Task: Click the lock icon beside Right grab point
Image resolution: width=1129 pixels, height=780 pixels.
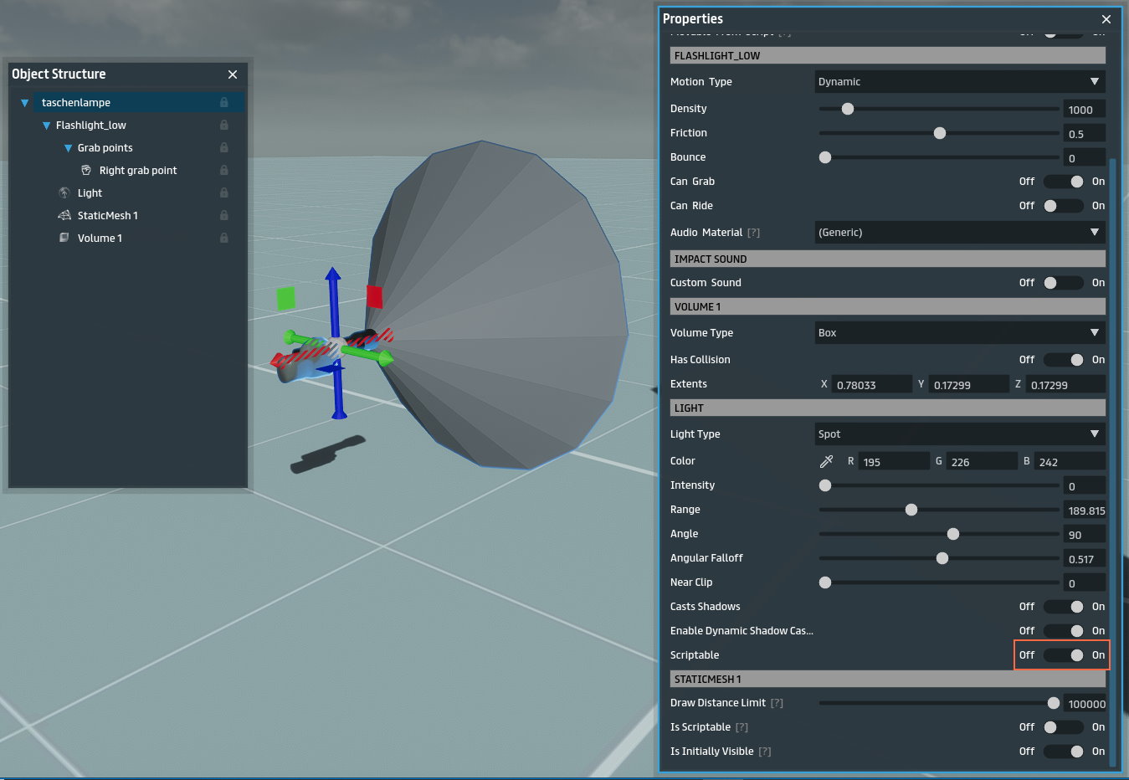Action: click(224, 170)
